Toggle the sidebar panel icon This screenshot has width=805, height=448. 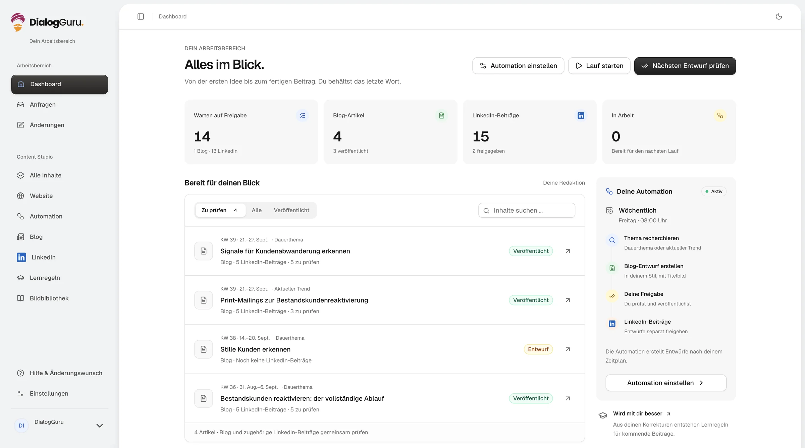[x=141, y=16]
